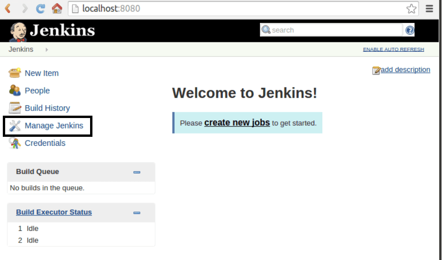Viewport: 442px width, 260px height.
Task: Open the Credentials link
Action: coord(45,143)
